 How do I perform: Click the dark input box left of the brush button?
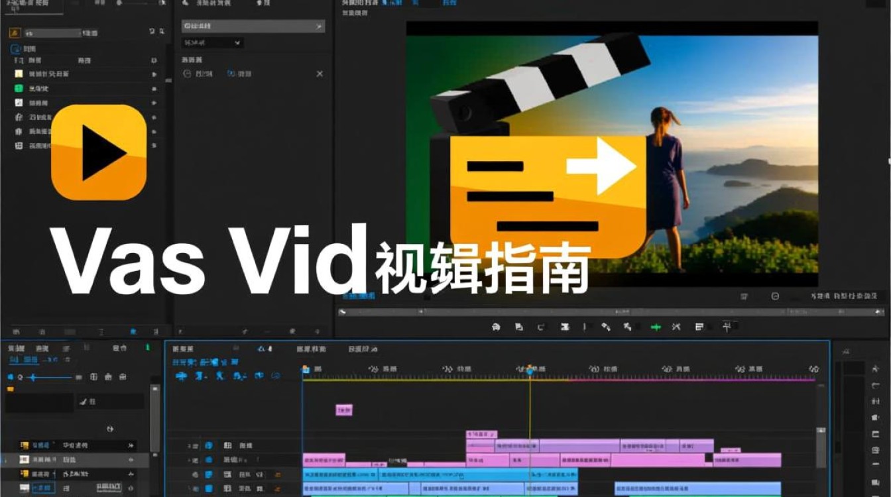[x=39, y=402]
